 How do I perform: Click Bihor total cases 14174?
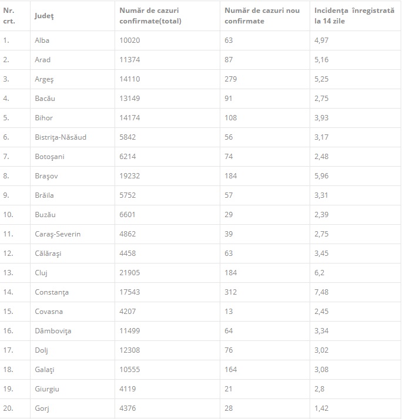pyautogui.click(x=129, y=118)
